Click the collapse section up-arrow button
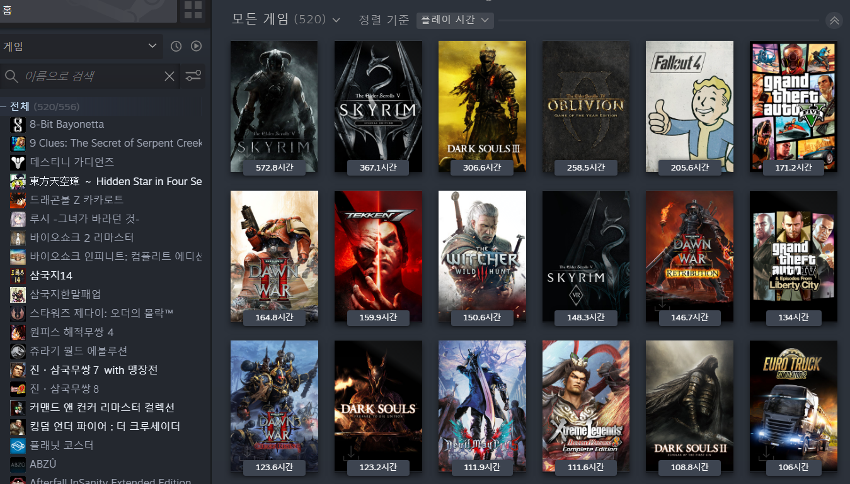Image resolution: width=850 pixels, height=484 pixels. tap(834, 20)
